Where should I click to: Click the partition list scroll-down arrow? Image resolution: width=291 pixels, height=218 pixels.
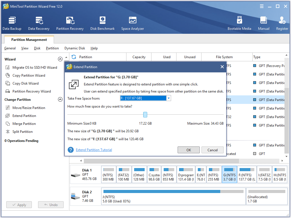coord(287,156)
